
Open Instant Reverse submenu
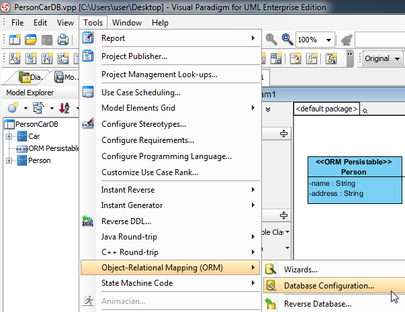click(x=171, y=190)
